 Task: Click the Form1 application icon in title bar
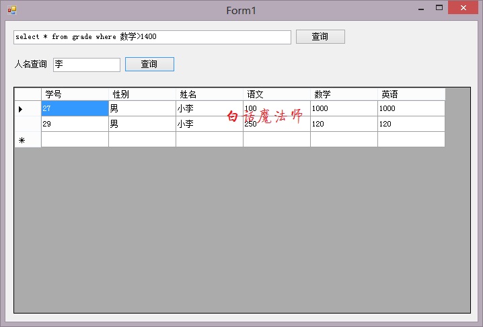click(11, 10)
